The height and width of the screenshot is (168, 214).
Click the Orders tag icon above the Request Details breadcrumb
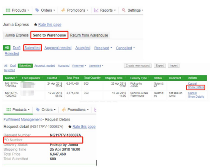pyautogui.click(x=38, y=109)
